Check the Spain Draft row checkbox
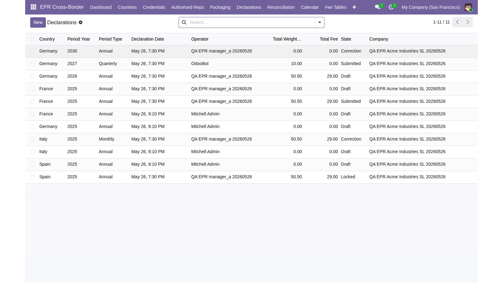The image size is (503, 283). (32, 165)
